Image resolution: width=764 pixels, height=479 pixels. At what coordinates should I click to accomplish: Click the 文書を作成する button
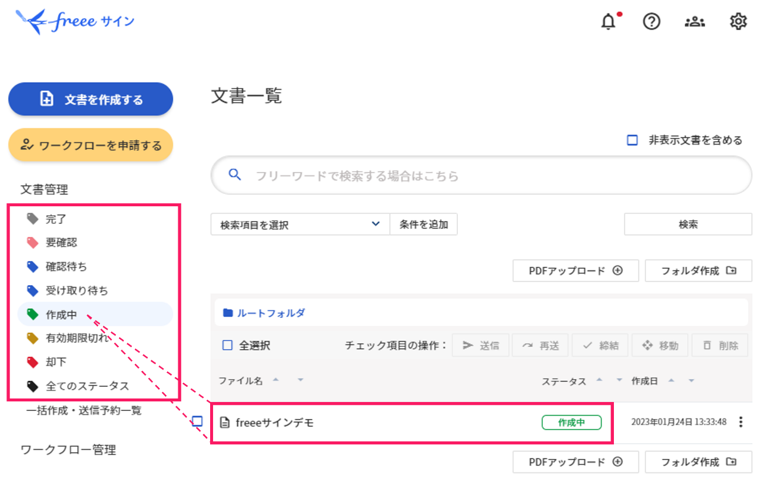(x=91, y=99)
